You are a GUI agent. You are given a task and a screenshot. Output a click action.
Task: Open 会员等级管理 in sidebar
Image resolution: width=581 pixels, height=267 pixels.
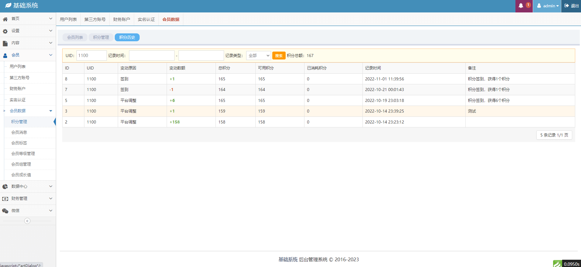click(x=23, y=154)
